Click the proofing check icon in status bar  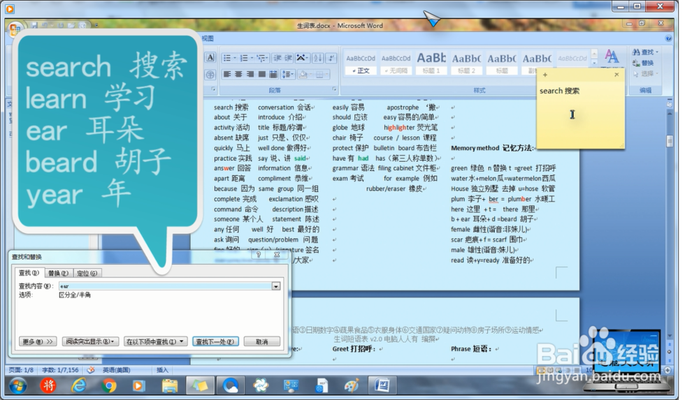(x=91, y=370)
